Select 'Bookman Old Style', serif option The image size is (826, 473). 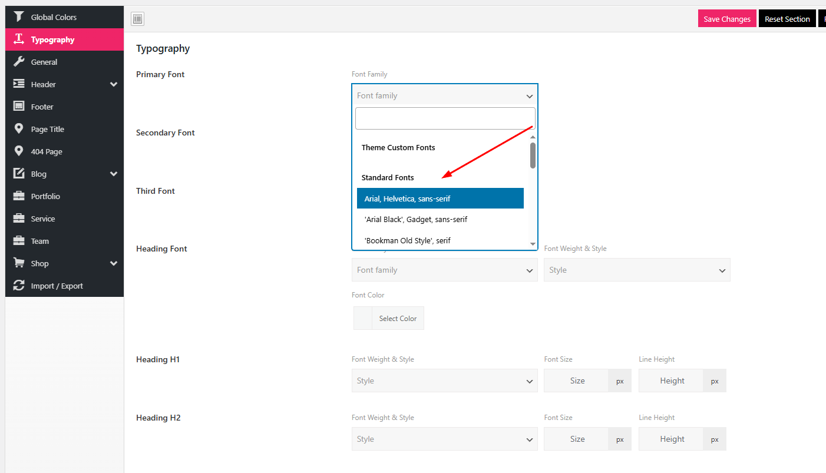tap(440, 240)
